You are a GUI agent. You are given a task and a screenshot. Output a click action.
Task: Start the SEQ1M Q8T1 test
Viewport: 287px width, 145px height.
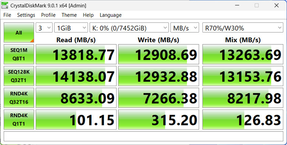tap(19, 54)
